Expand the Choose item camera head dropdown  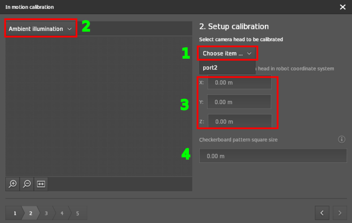pos(227,53)
